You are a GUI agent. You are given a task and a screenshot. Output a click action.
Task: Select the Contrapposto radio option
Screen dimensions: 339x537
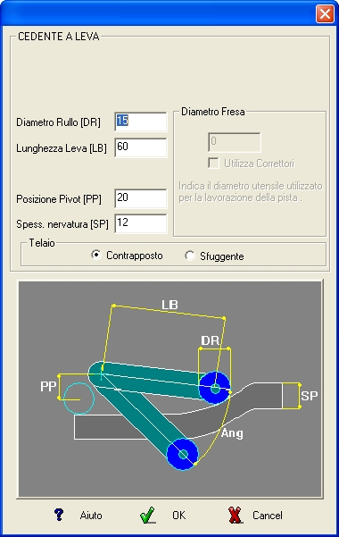[96, 255]
